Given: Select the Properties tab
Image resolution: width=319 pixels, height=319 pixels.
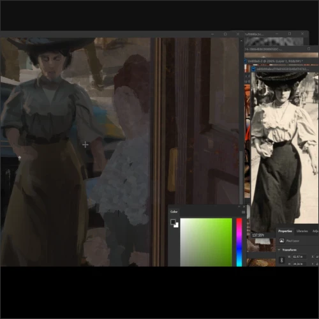Looking at the screenshot, I should pos(285,231).
